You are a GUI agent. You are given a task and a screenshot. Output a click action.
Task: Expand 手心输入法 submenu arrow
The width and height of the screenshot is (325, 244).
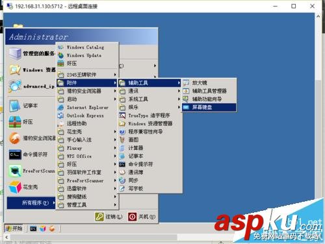[x=115, y=140]
